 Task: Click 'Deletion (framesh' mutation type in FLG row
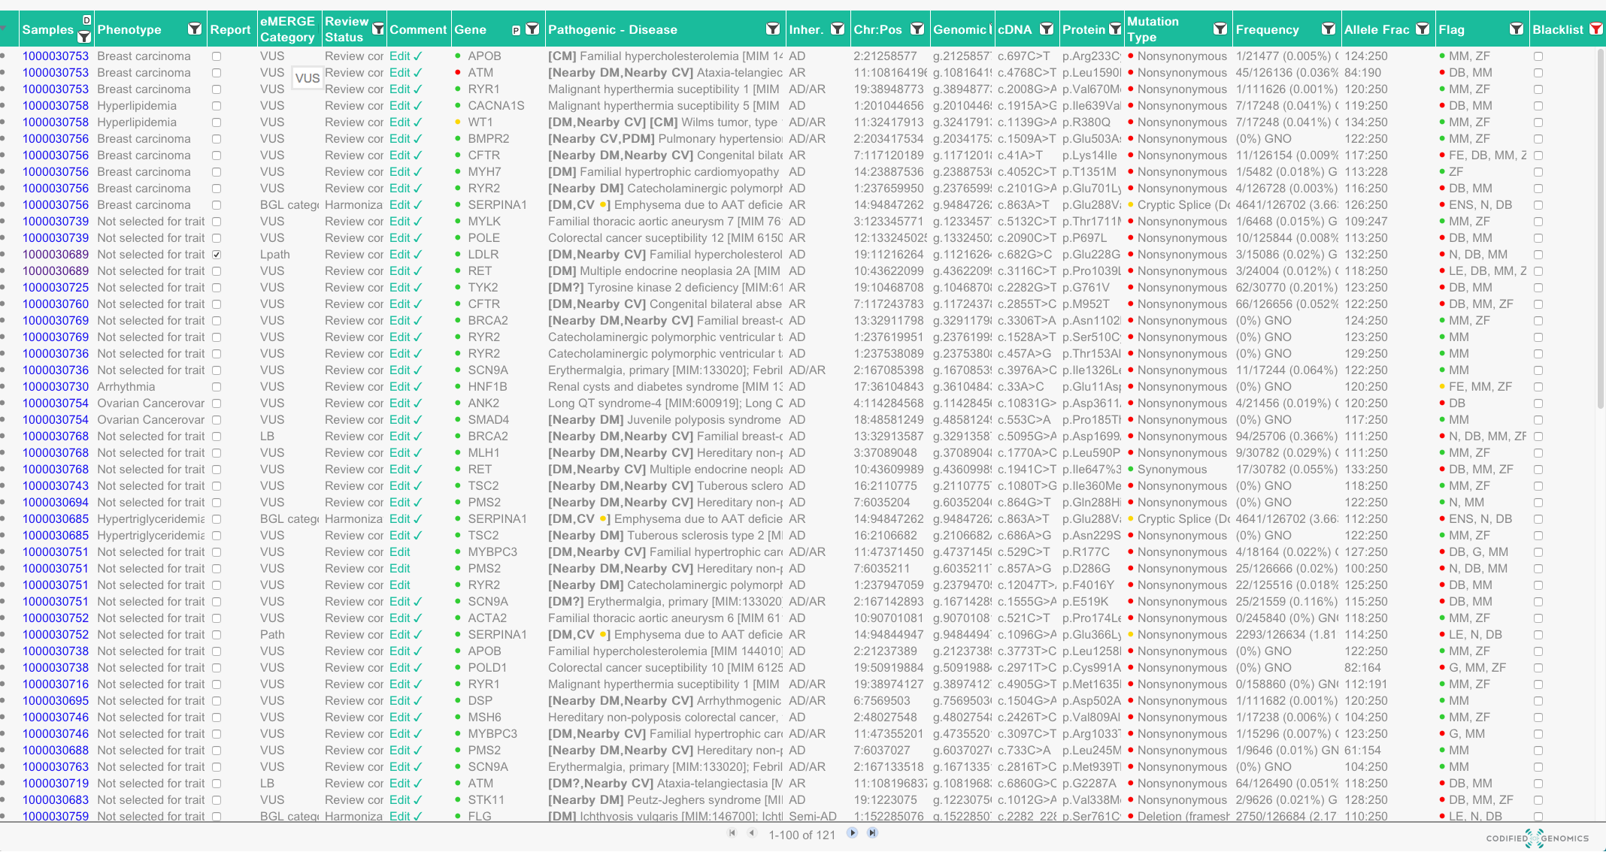click(x=1183, y=817)
